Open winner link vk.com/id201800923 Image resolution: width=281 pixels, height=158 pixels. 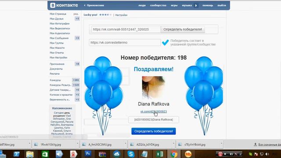(154, 111)
